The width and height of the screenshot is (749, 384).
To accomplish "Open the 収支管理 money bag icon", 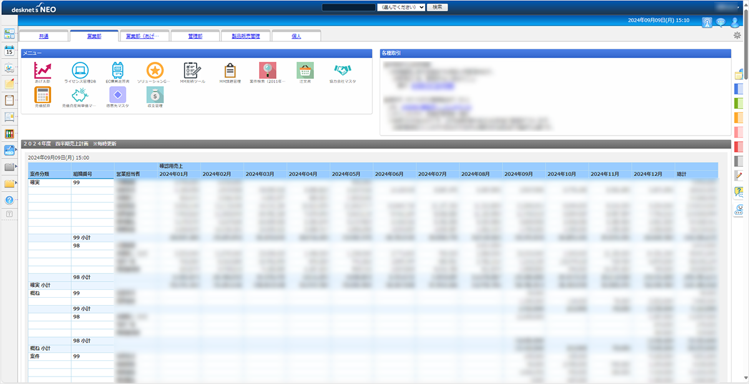I will click(155, 95).
